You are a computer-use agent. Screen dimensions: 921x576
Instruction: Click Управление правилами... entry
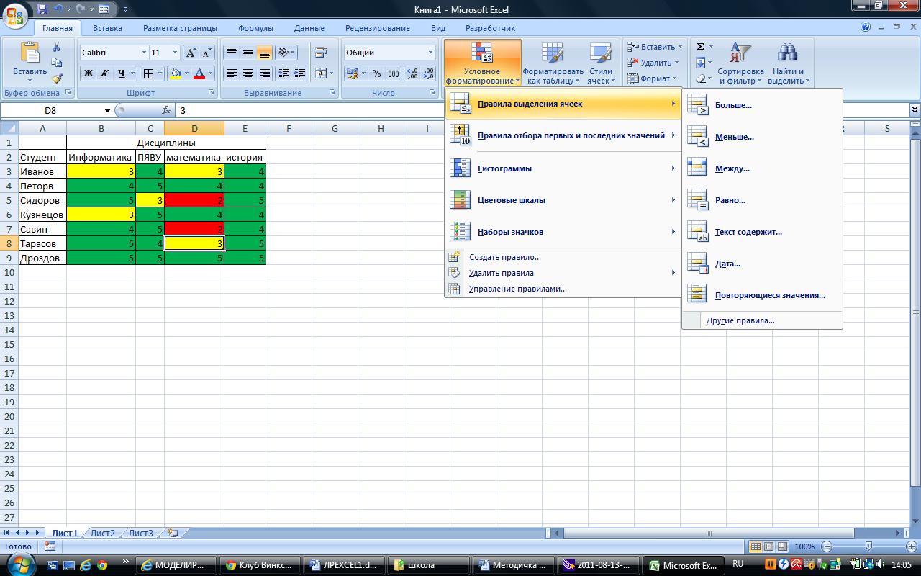tap(563, 289)
